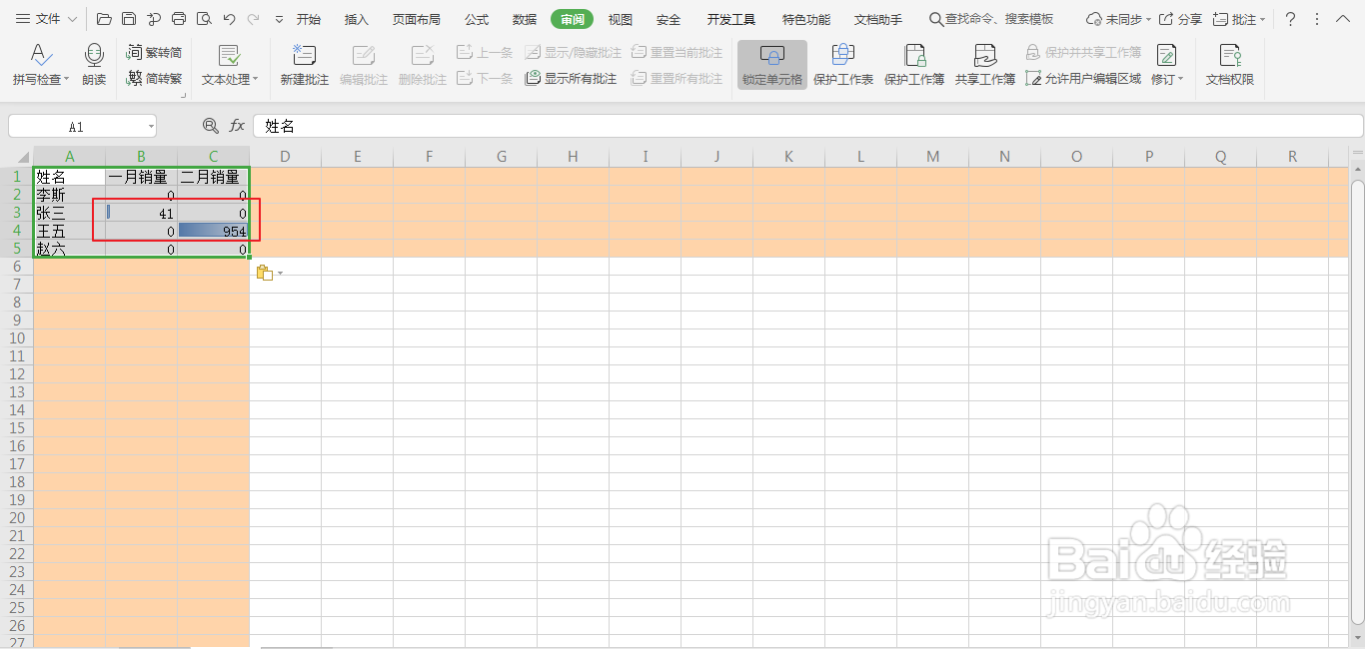Open the 安全 tab
The image size is (1365, 649).
pyautogui.click(x=669, y=19)
